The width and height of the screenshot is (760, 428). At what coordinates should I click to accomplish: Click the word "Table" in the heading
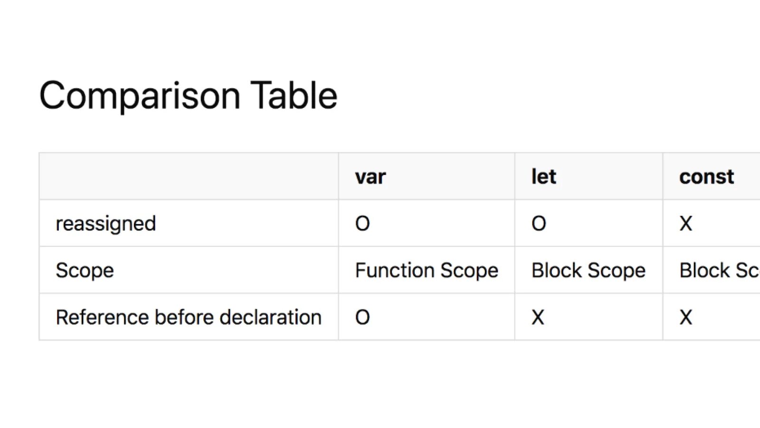click(294, 96)
